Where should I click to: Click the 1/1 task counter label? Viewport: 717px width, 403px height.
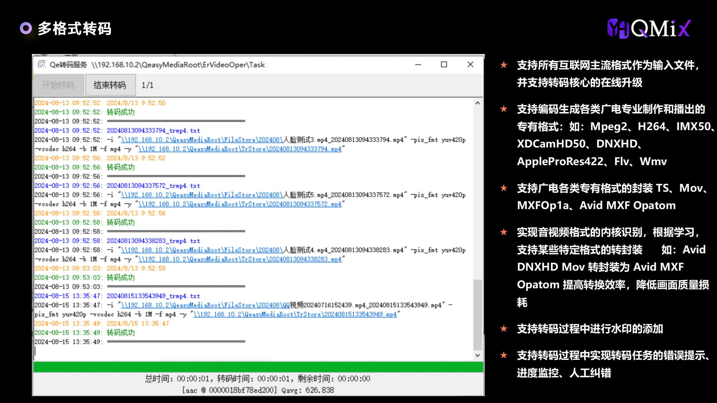click(x=148, y=85)
